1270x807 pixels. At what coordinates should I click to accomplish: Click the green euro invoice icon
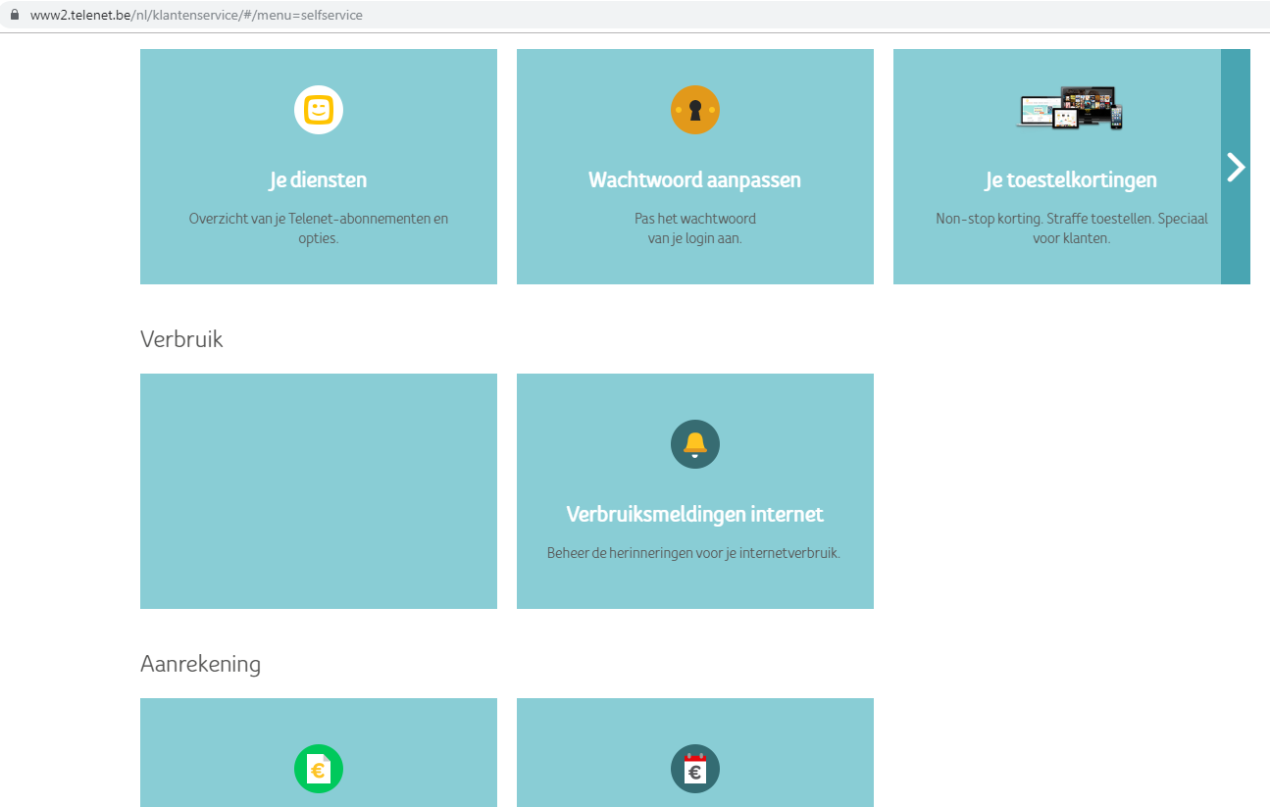319,769
